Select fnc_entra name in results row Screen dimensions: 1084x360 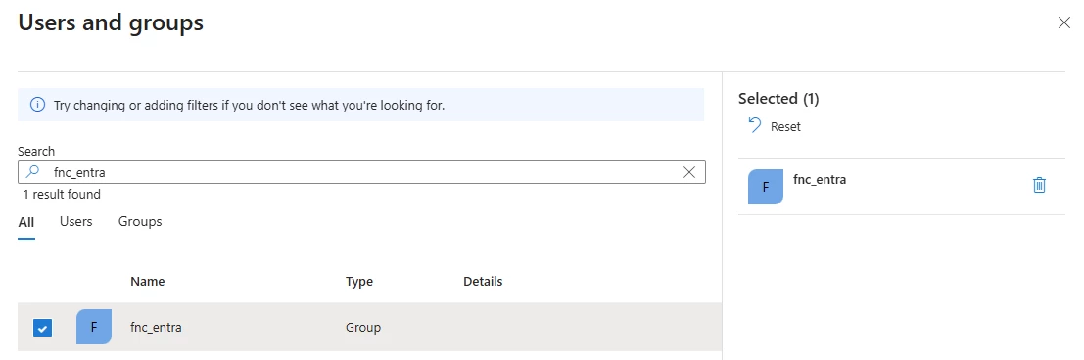click(157, 327)
